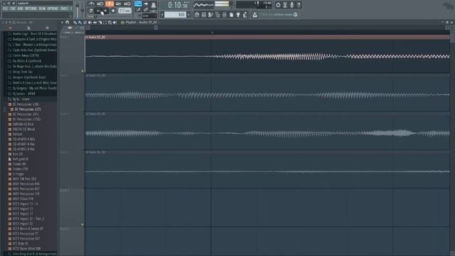Open the PATTERNS menu

pos(31,9)
